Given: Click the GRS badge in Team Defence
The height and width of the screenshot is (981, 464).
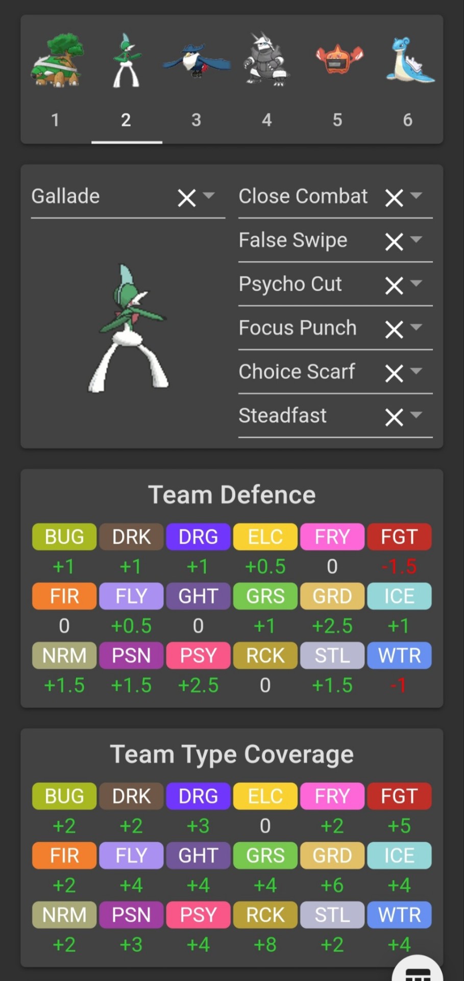Looking at the screenshot, I should coord(265,596).
